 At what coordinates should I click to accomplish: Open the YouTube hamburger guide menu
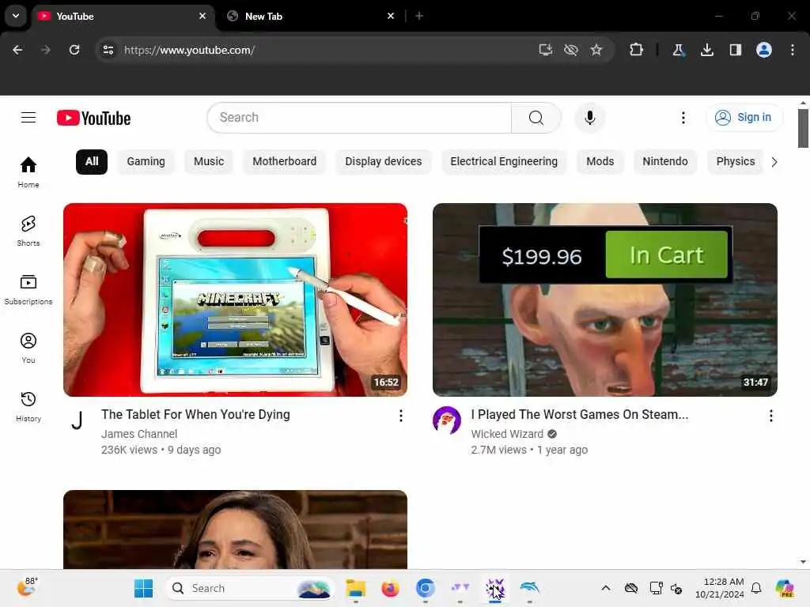point(28,118)
